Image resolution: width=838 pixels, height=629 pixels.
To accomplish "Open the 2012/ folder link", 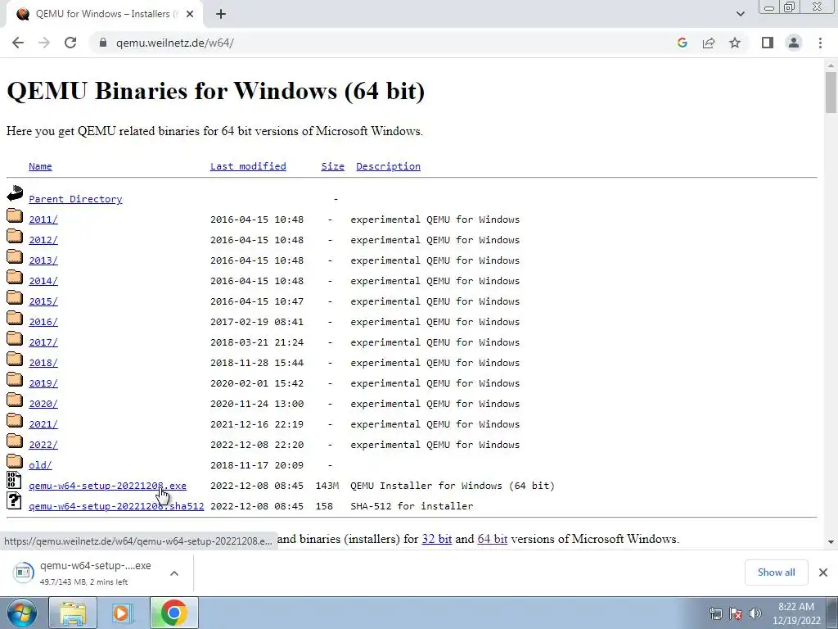I will coord(43,240).
